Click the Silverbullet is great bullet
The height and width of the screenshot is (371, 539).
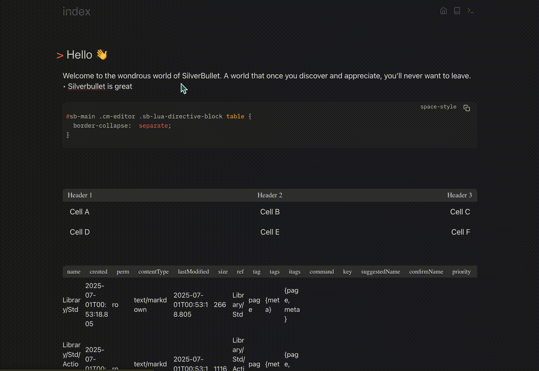click(100, 86)
